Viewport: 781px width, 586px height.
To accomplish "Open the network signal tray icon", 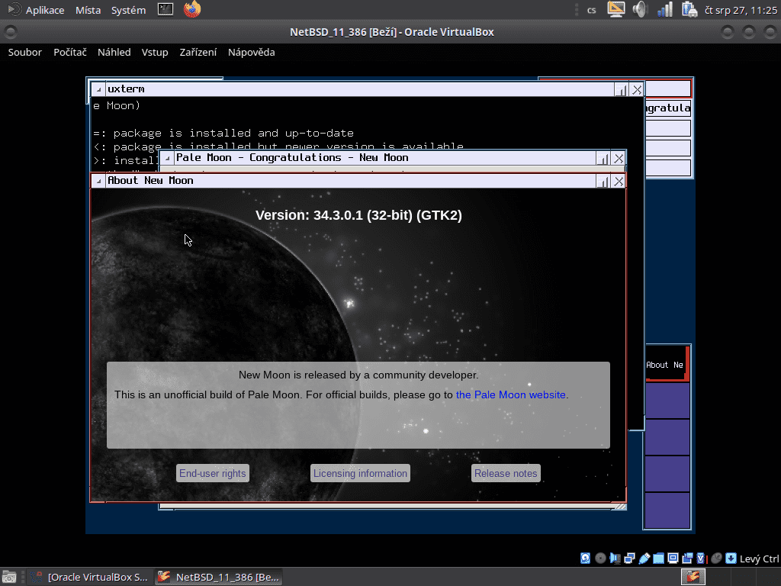I will (x=665, y=9).
